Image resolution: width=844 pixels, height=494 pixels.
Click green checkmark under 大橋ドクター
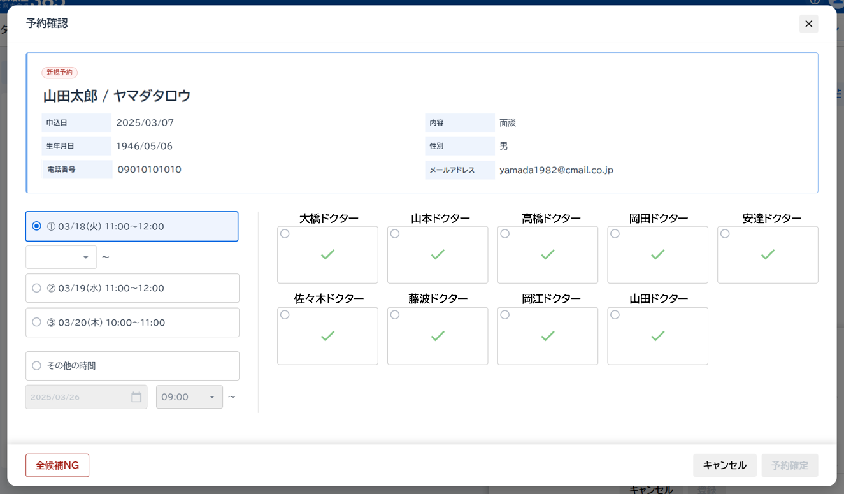327,255
